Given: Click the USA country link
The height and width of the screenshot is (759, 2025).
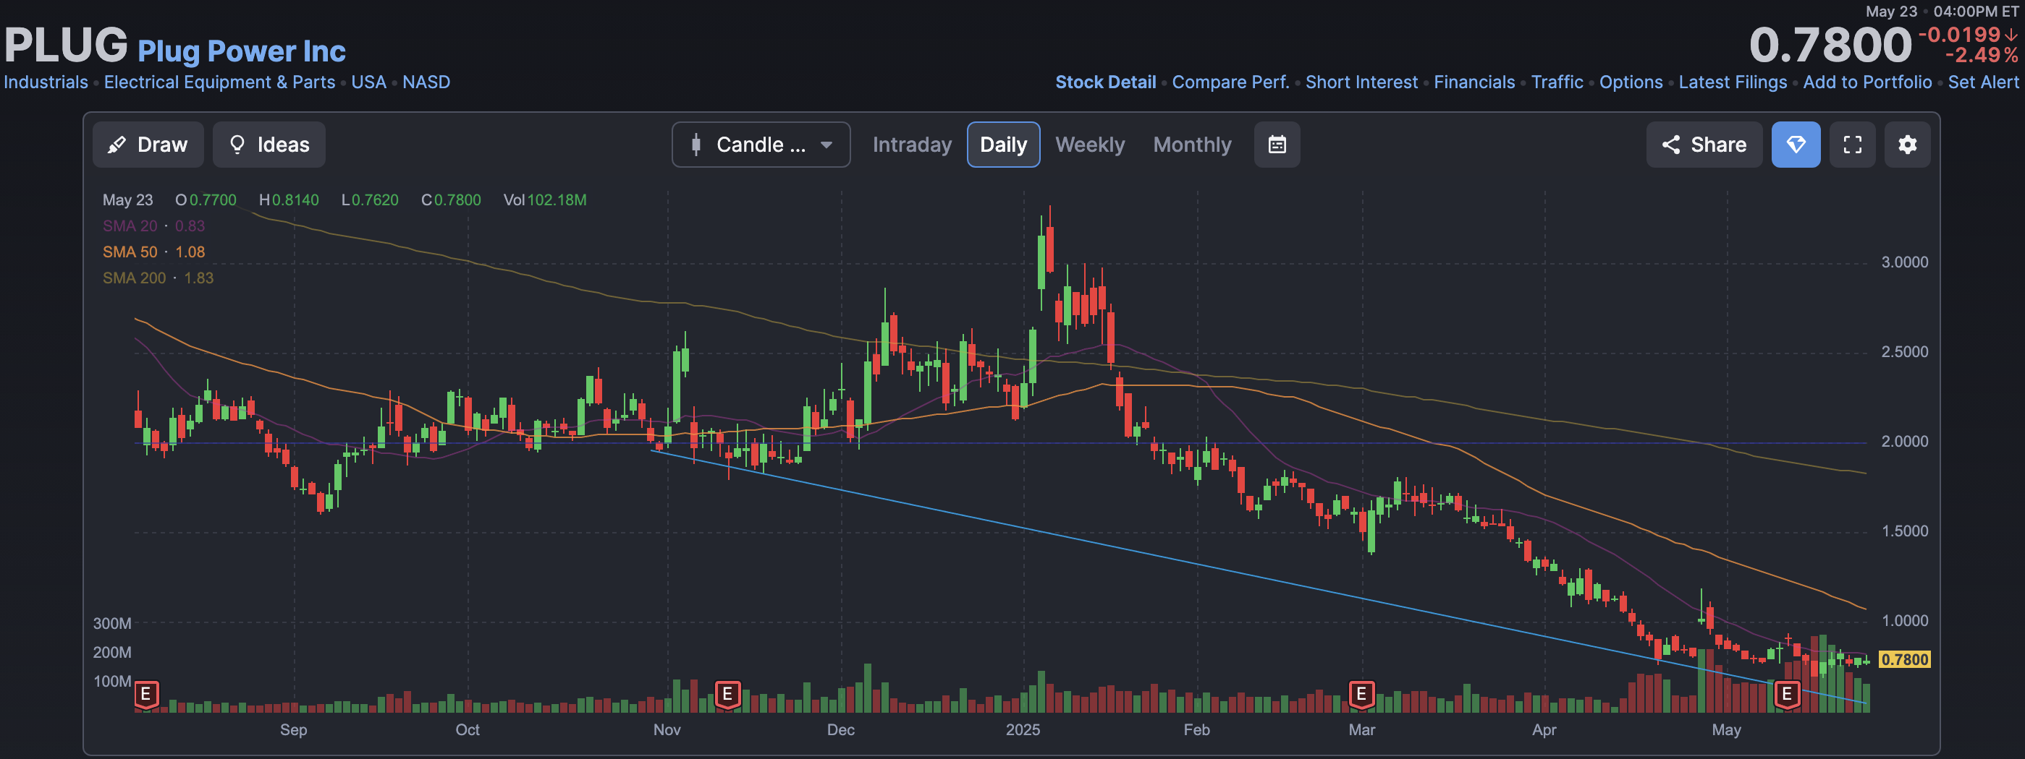Looking at the screenshot, I should pos(368,82).
